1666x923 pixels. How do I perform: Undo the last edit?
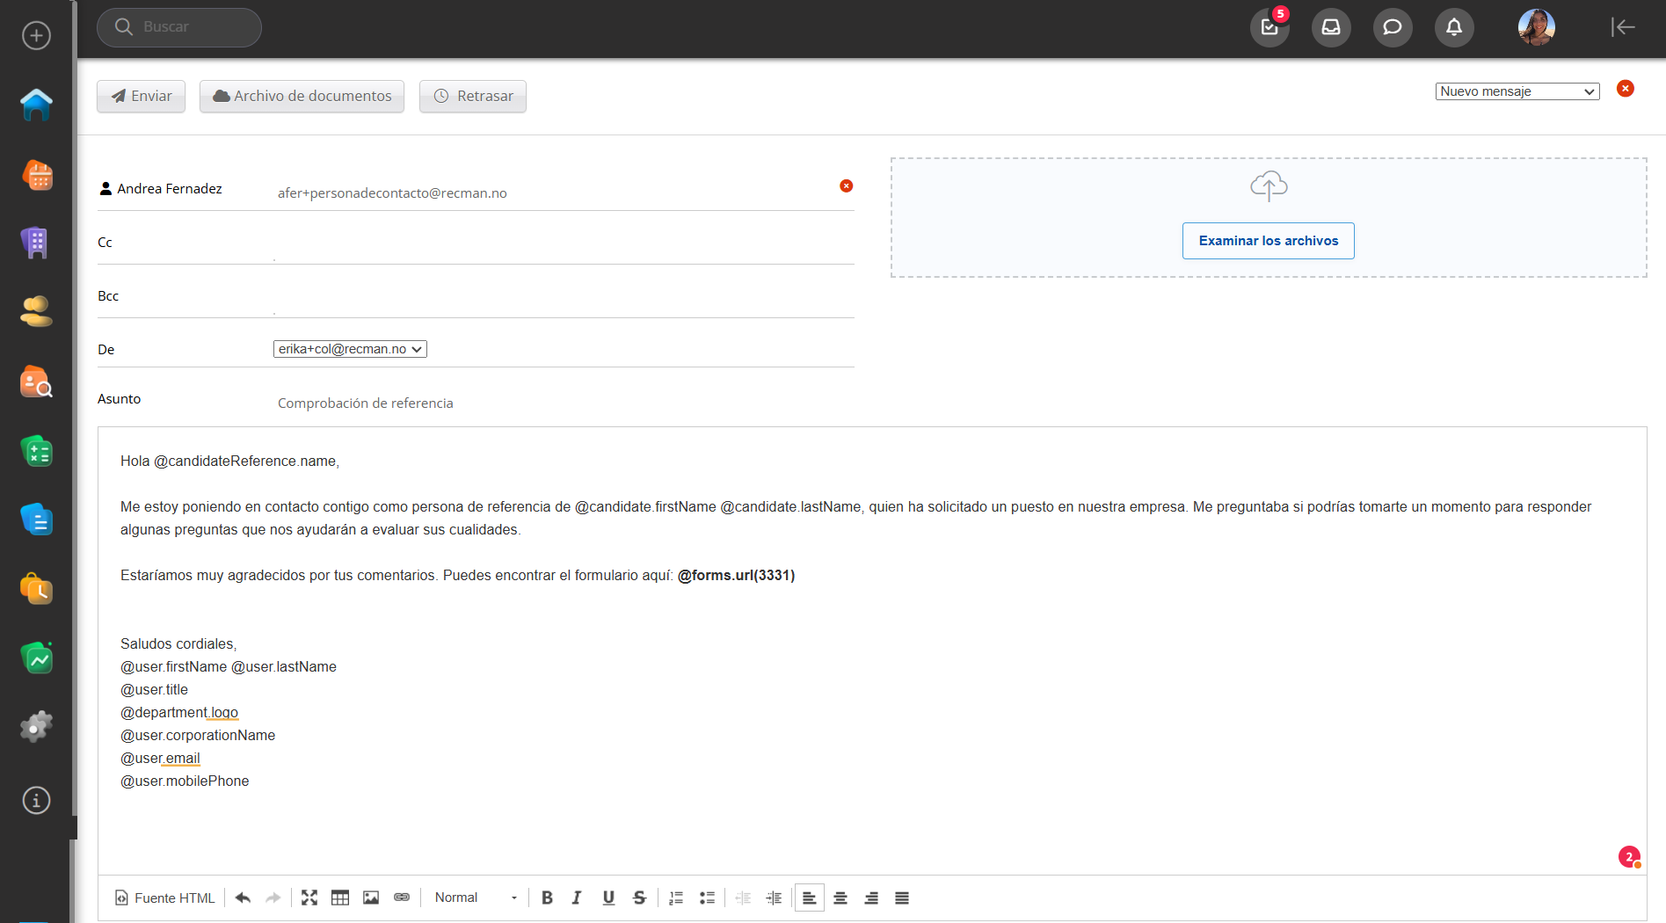click(x=244, y=898)
